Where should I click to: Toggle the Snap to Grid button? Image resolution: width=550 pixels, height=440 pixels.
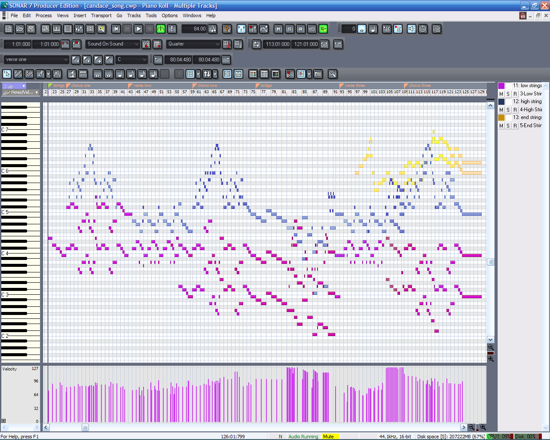point(190,74)
